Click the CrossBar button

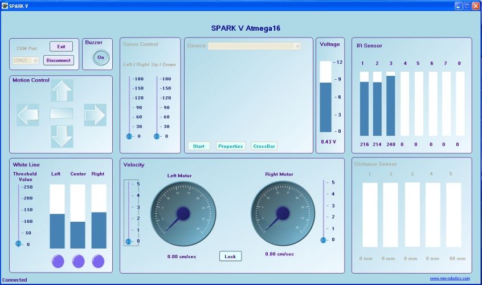264,146
